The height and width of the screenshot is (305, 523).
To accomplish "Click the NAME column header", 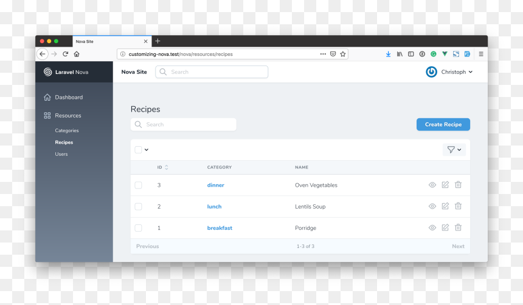I will 302,167.
